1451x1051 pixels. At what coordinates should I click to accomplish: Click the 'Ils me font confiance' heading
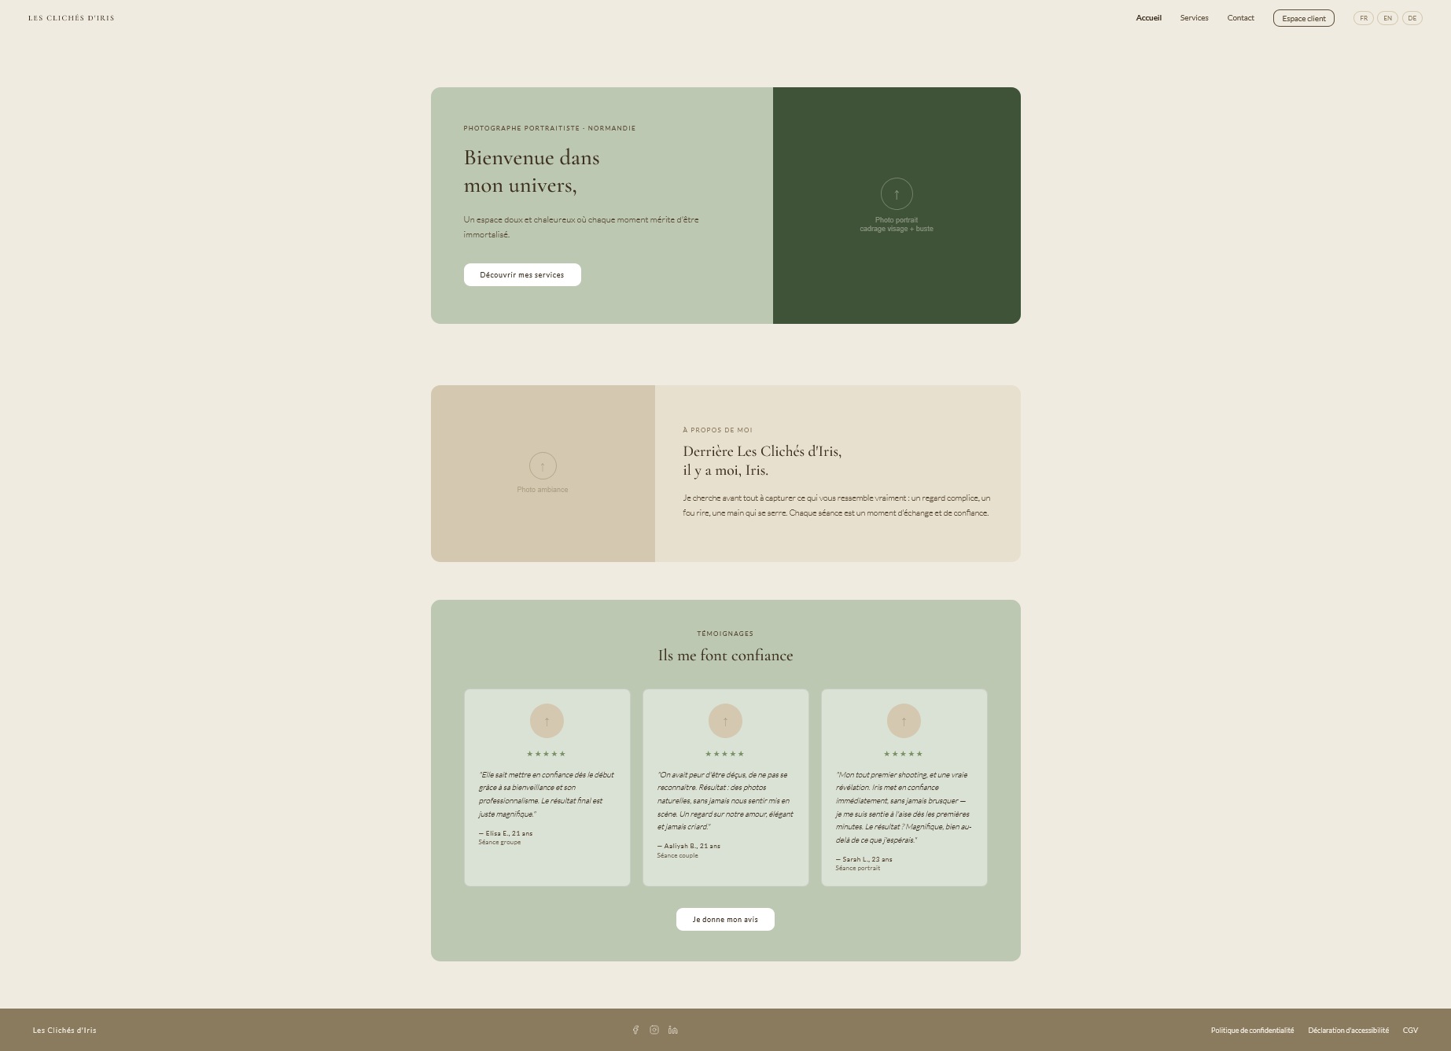[x=725, y=656]
